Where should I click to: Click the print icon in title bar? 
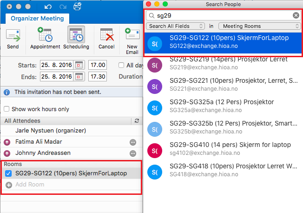point(77,7)
